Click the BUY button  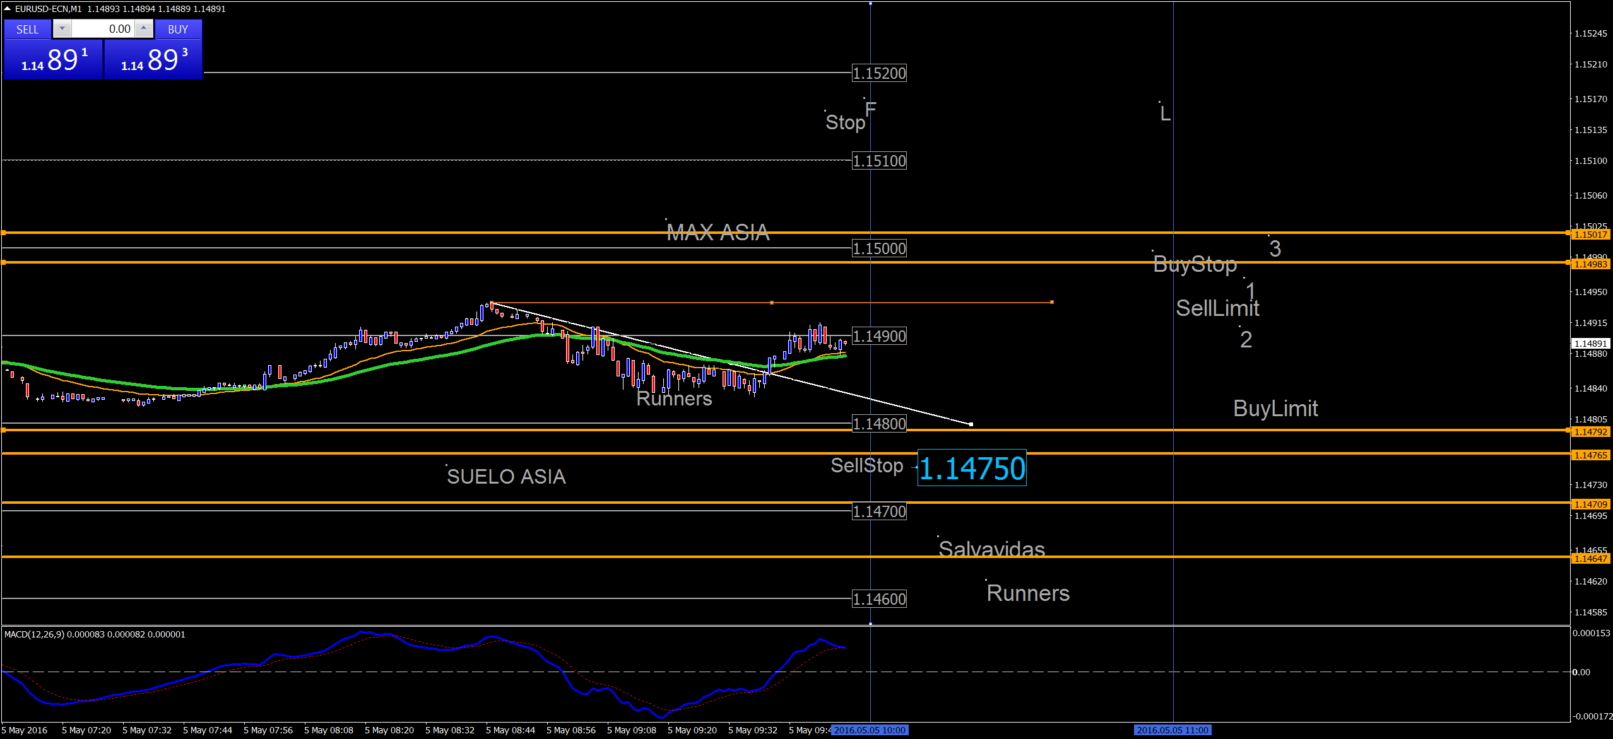pos(178,29)
